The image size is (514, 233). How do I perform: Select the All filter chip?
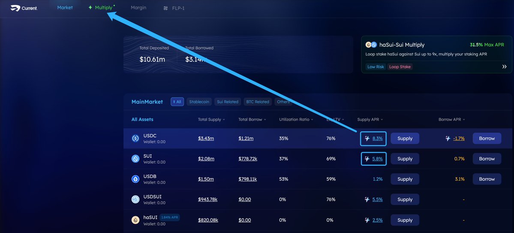pyautogui.click(x=177, y=102)
